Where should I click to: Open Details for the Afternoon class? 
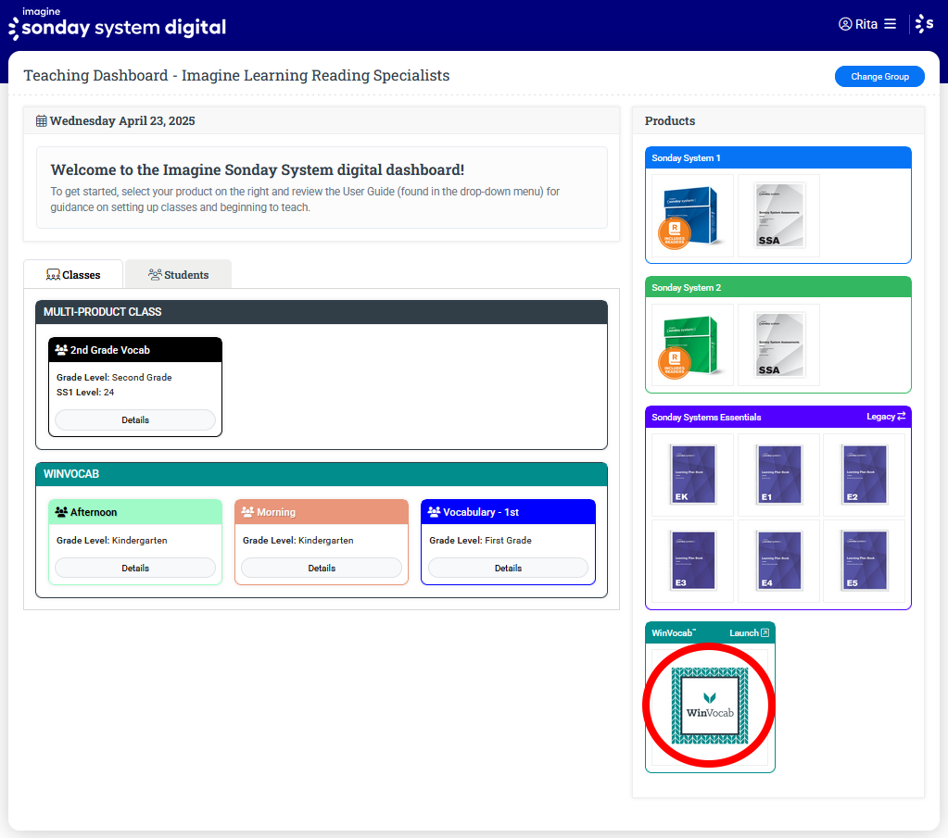pos(135,568)
